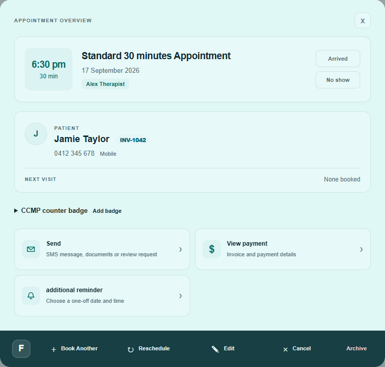Click the CCMP counter badge label
Image resolution: width=385 pixels, height=367 pixels.
pyautogui.click(x=54, y=211)
